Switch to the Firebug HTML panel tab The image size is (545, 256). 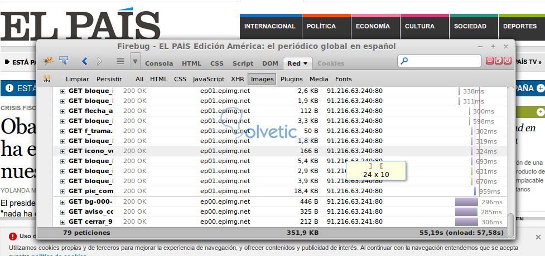(x=191, y=63)
